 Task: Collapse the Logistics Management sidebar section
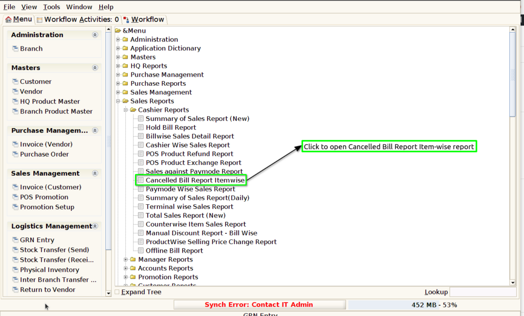pos(95,226)
